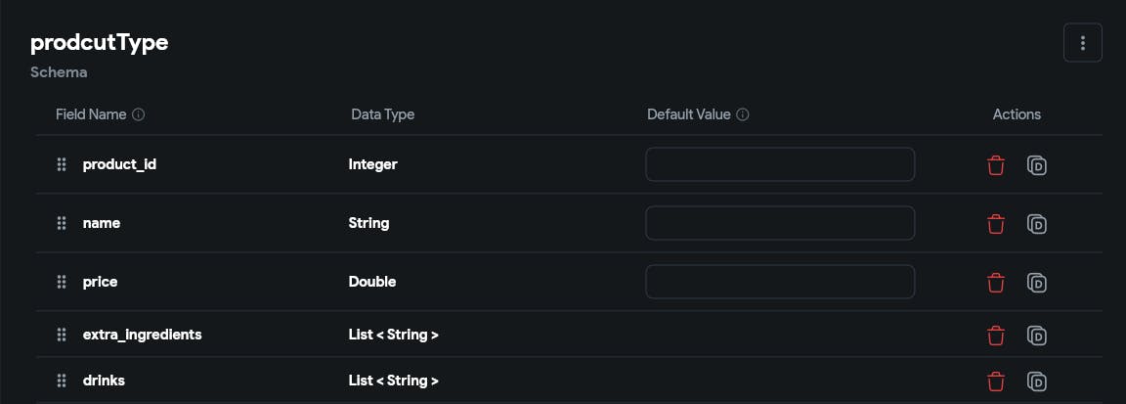This screenshot has width=1126, height=404.
Task: Delete the extra_ingredients field
Action: point(996,336)
